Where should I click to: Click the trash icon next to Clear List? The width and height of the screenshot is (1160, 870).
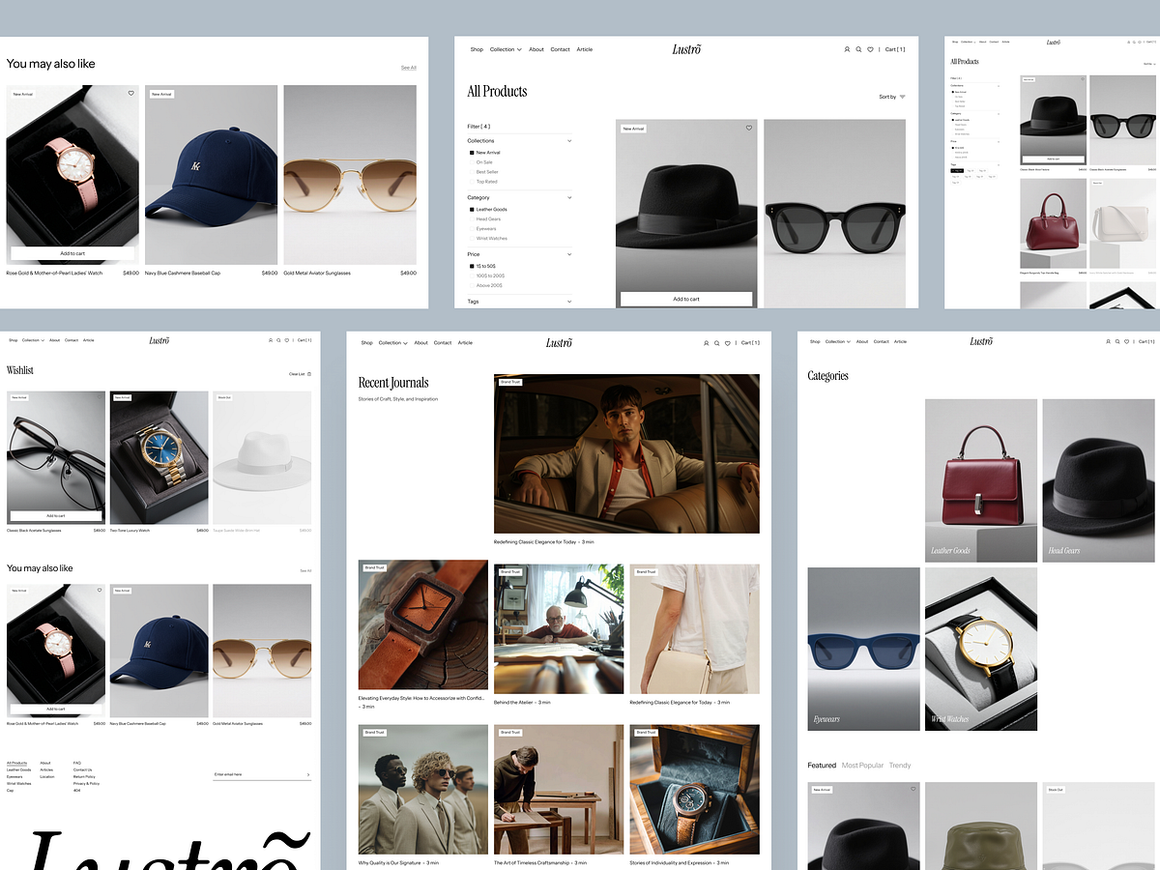pos(309,373)
